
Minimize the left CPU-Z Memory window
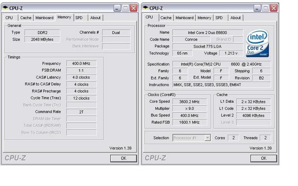click(117, 8)
